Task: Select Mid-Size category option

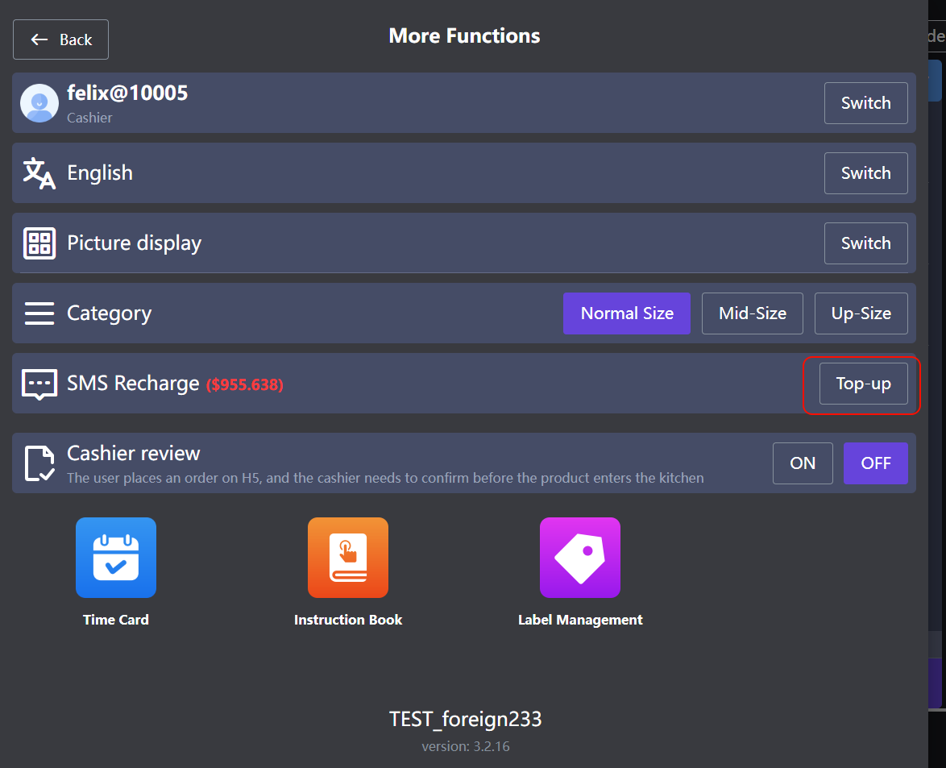Action: coord(753,313)
